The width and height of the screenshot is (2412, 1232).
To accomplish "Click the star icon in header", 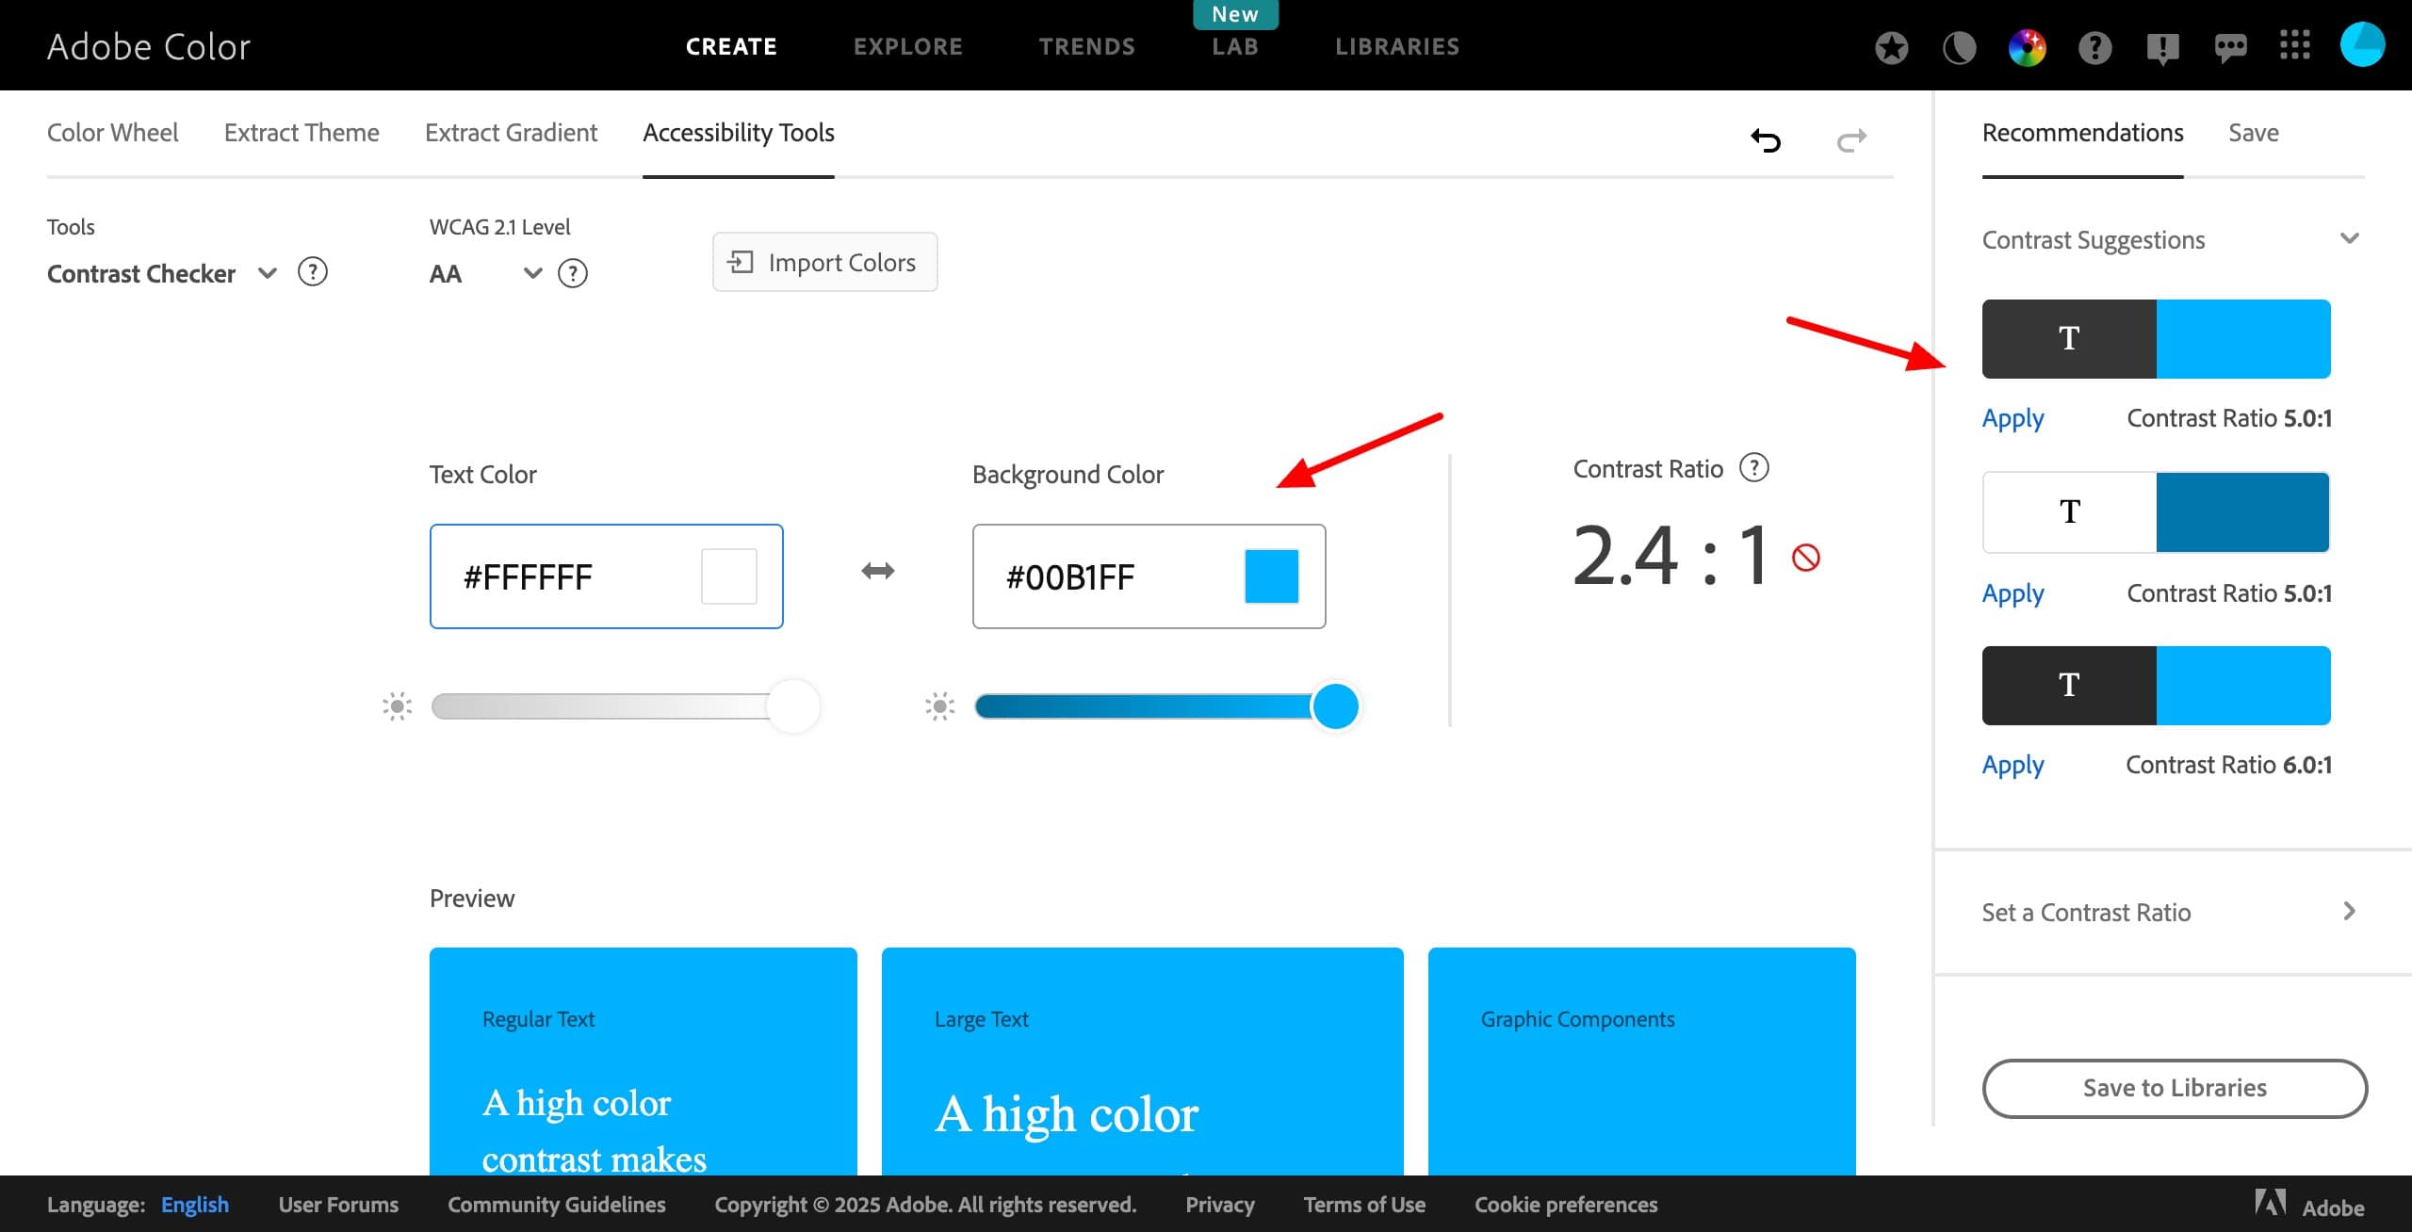I will pos(1891,47).
